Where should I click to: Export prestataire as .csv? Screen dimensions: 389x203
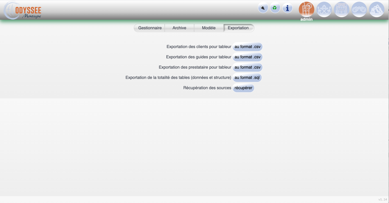pyautogui.click(x=248, y=67)
